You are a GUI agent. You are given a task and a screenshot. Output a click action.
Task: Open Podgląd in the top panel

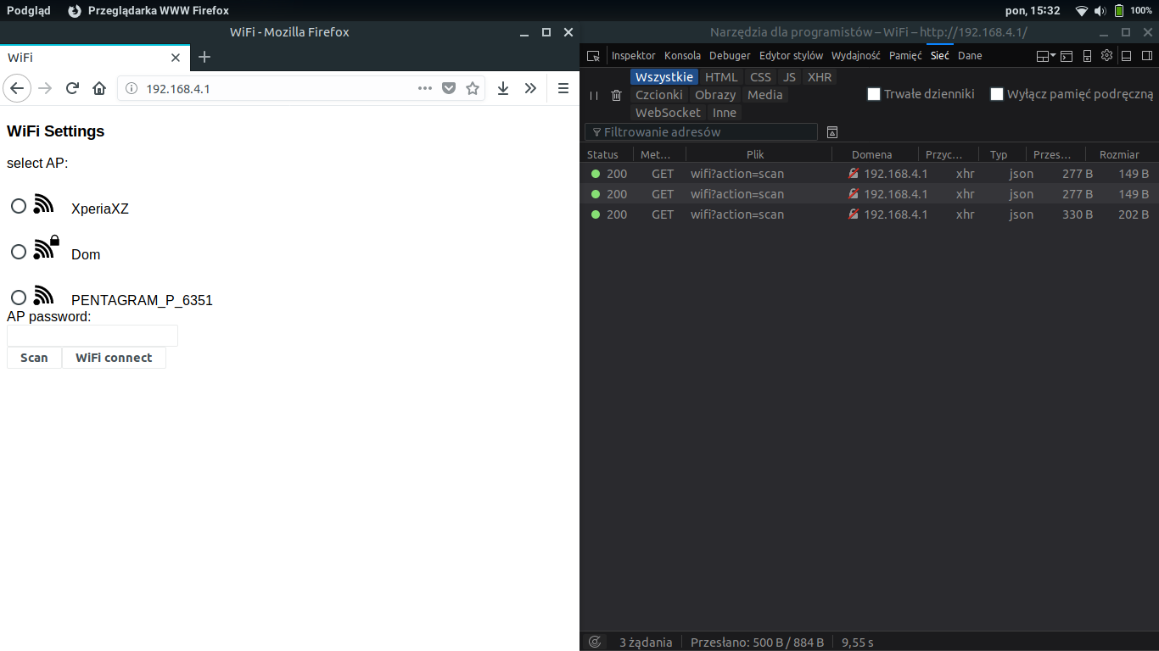click(29, 11)
